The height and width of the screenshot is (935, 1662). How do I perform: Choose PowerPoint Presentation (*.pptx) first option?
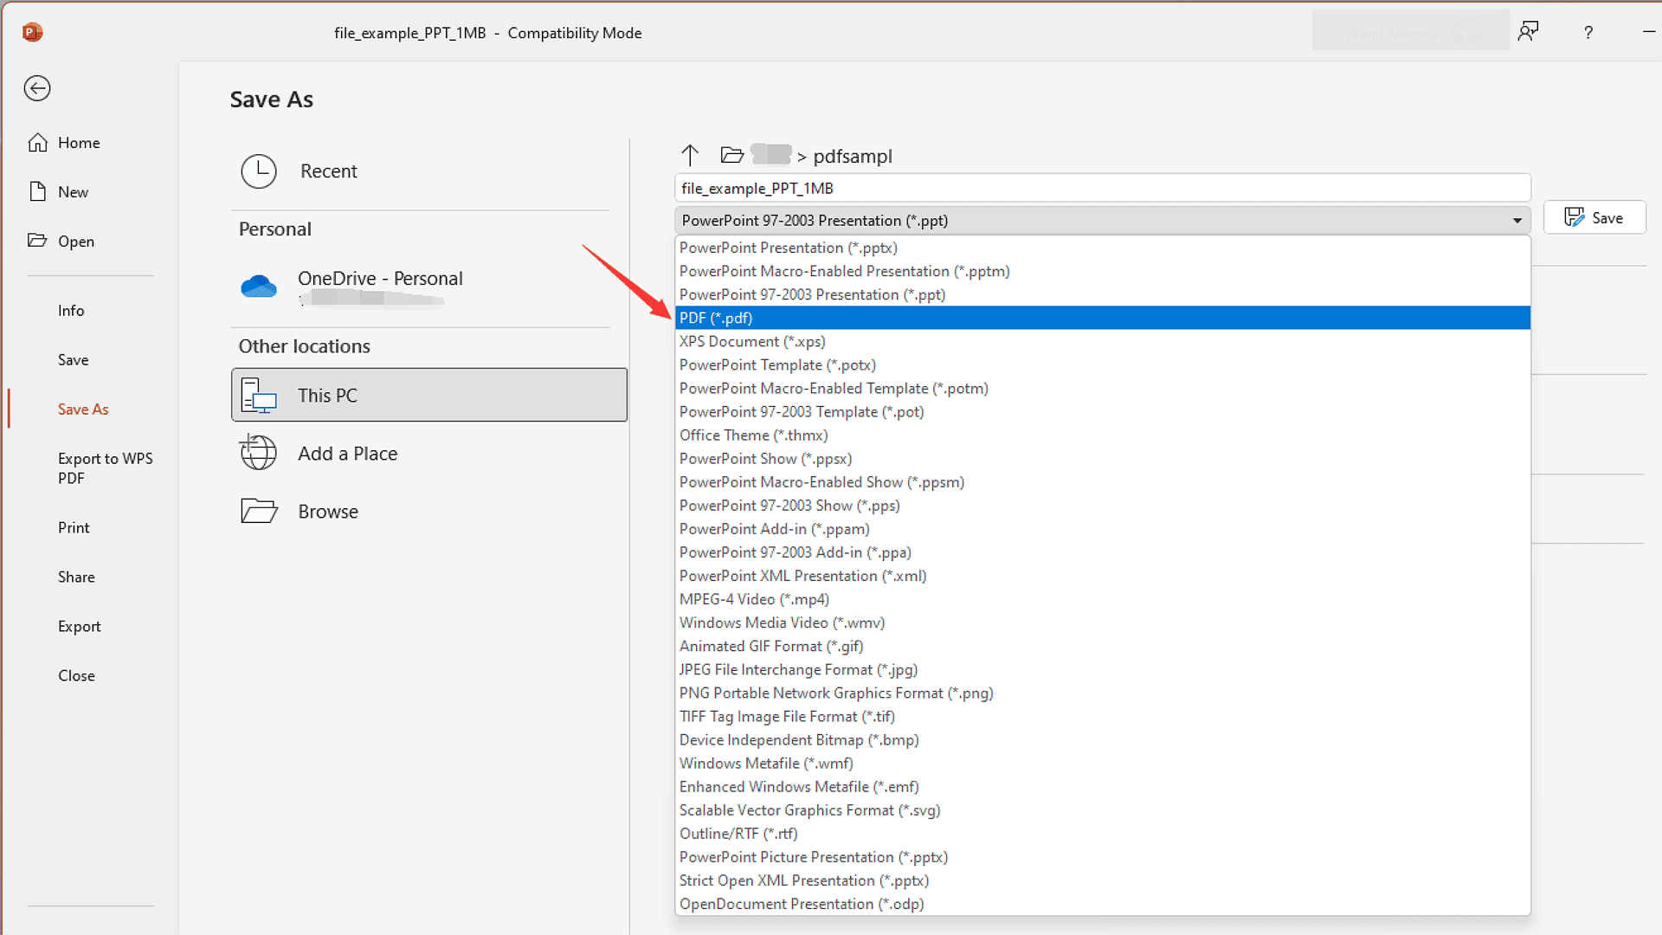coord(1103,248)
